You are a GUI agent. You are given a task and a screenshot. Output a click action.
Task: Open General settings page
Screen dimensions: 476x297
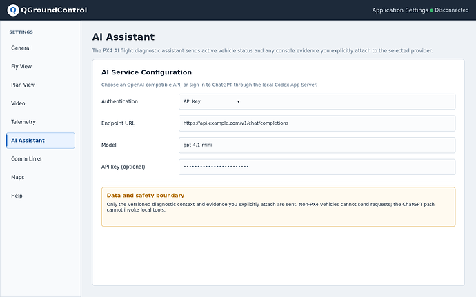coord(41,48)
